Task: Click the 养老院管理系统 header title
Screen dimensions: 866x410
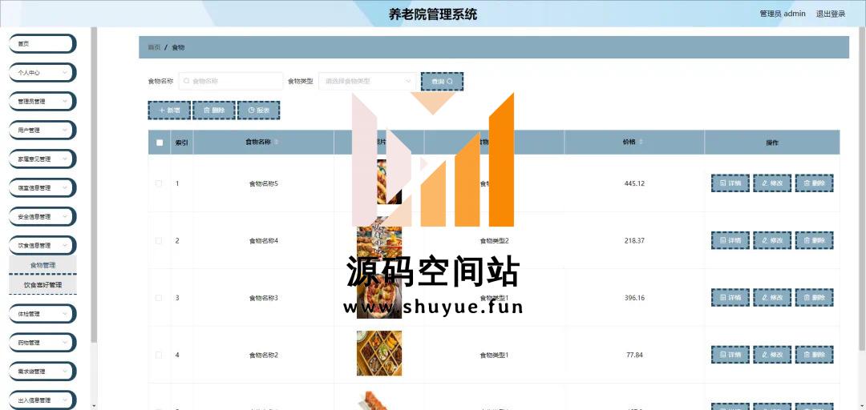Action: coord(433,14)
